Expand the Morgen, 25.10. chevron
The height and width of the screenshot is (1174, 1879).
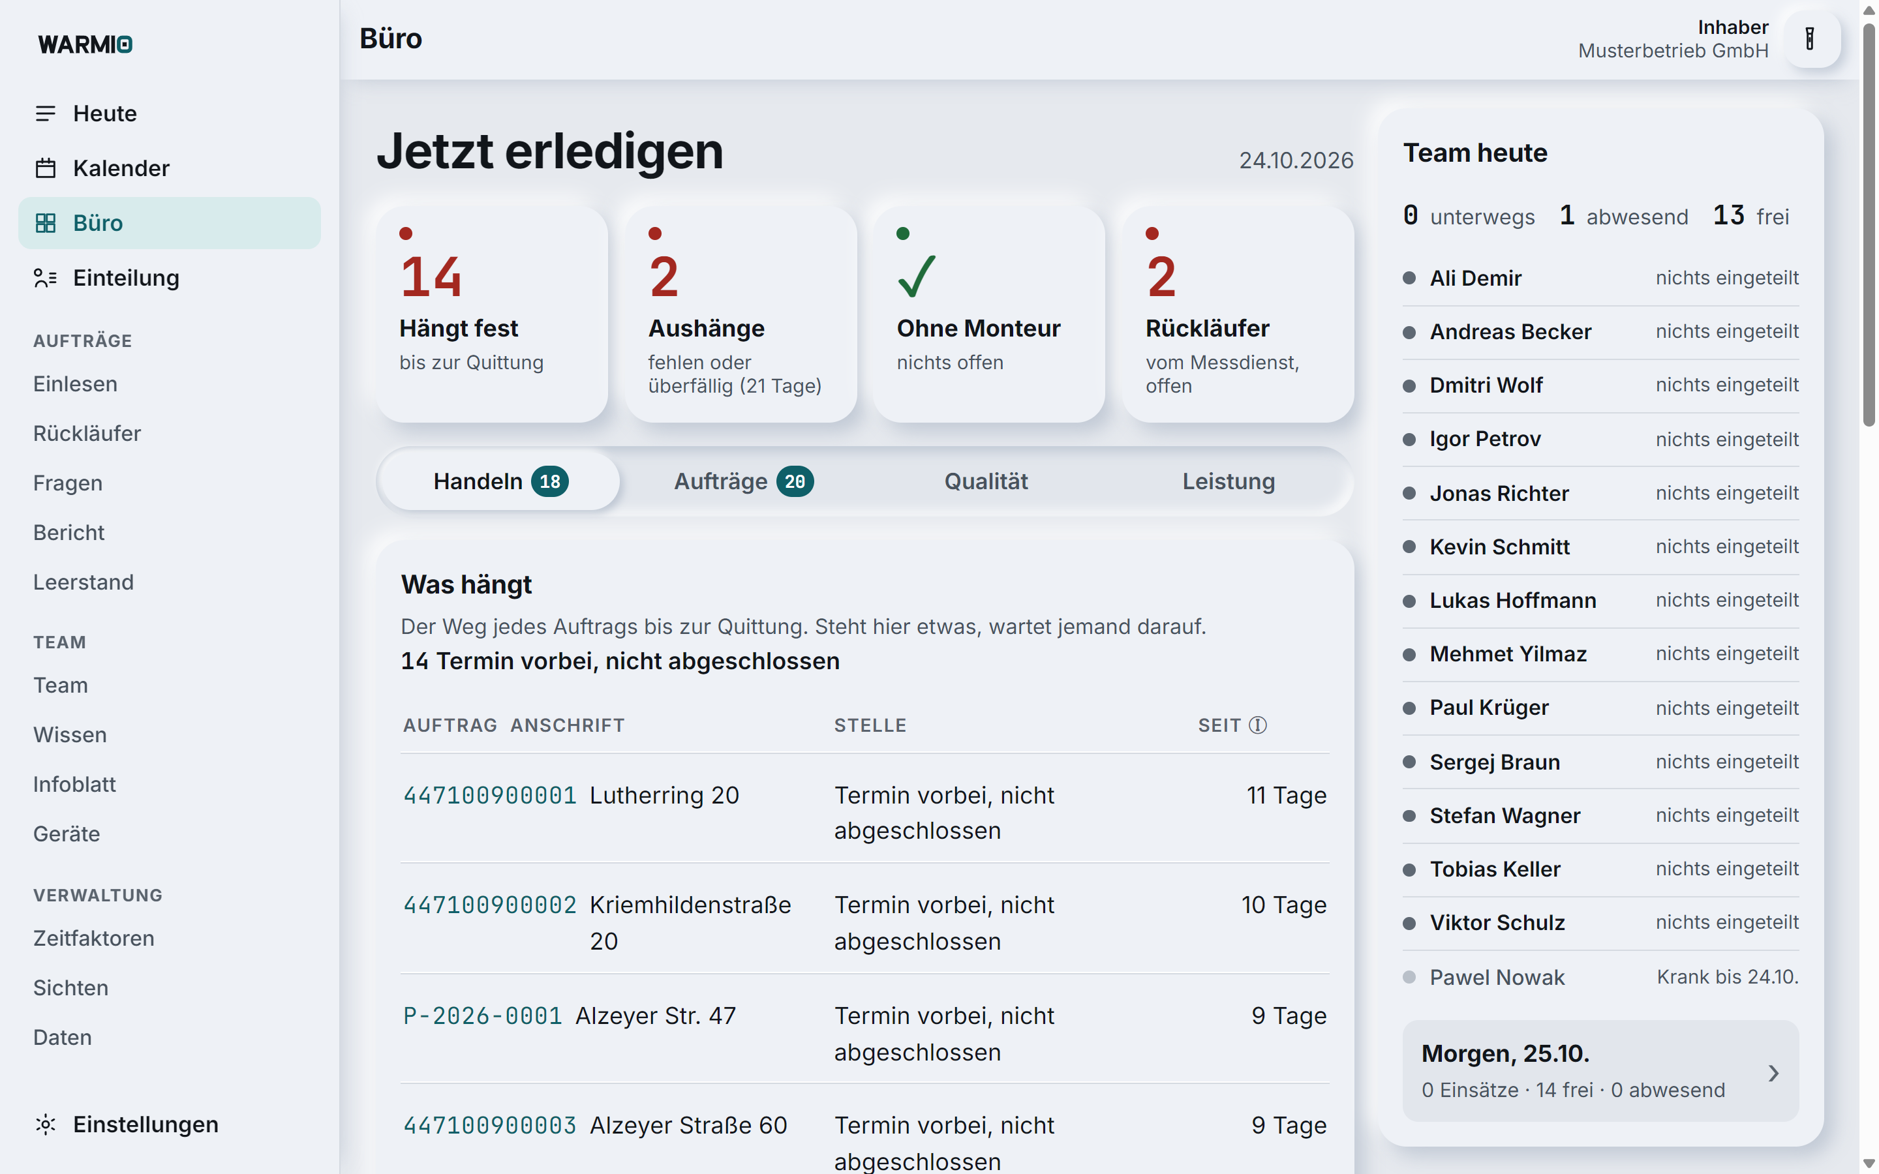point(1773,1073)
